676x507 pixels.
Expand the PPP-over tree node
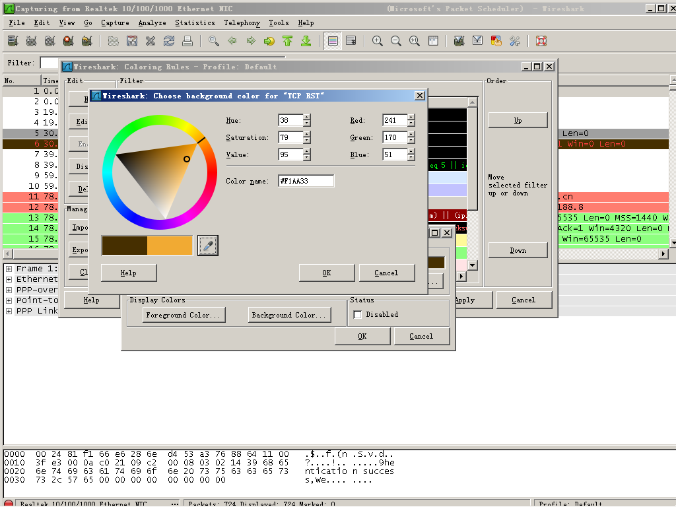pyautogui.click(x=9, y=290)
